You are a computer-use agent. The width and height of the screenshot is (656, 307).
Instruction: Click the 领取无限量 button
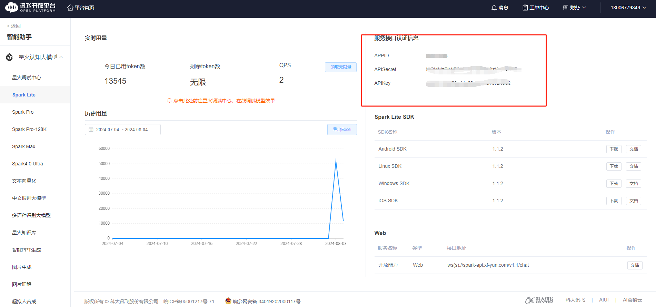tap(340, 67)
